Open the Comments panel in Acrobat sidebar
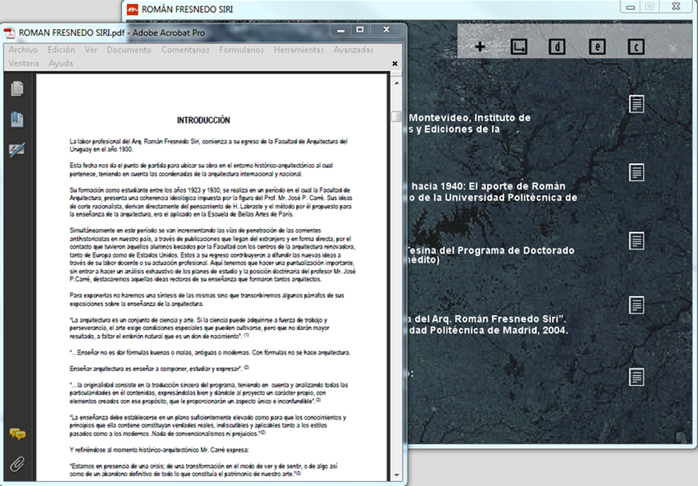This screenshot has height=486, width=698. pyautogui.click(x=17, y=433)
